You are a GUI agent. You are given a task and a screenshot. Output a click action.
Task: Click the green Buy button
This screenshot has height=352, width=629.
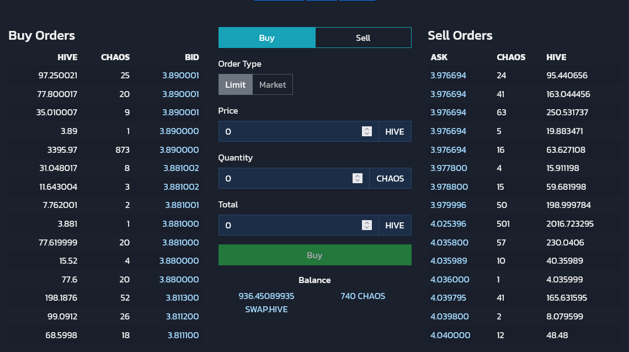[x=315, y=255]
